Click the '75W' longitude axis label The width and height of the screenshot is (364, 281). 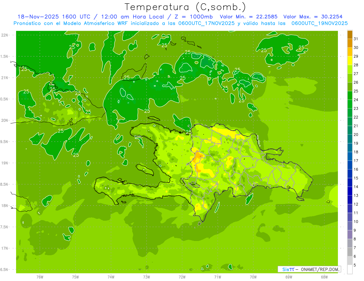(x=76, y=277)
